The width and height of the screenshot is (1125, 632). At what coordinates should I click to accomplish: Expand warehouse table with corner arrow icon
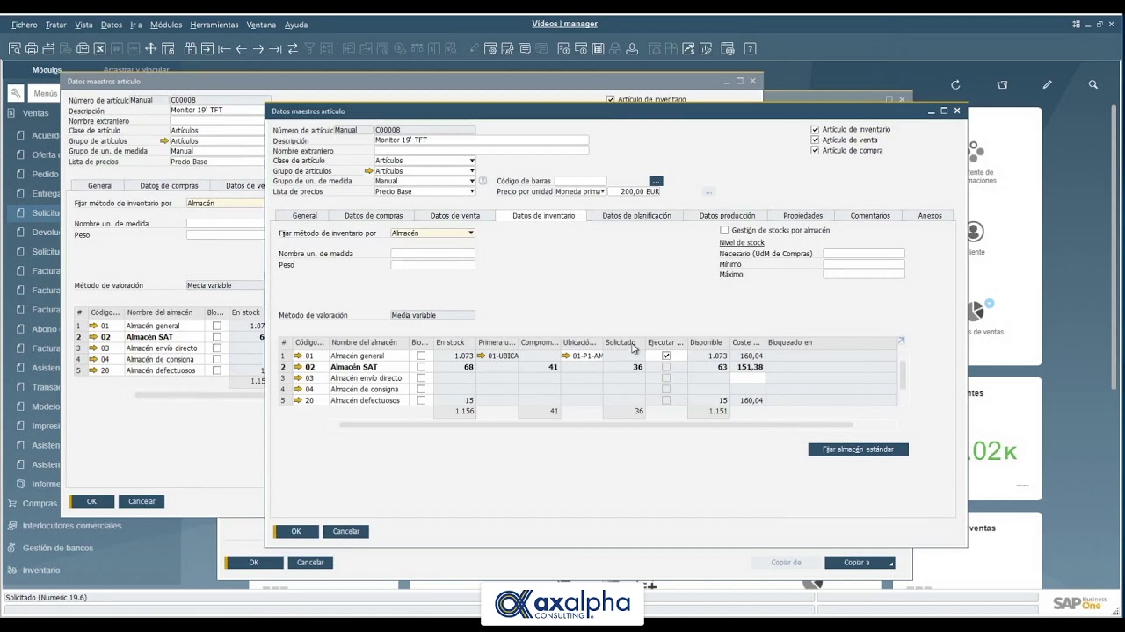901,341
